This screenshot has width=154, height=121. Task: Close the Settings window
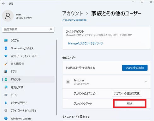click(x=151, y=2)
